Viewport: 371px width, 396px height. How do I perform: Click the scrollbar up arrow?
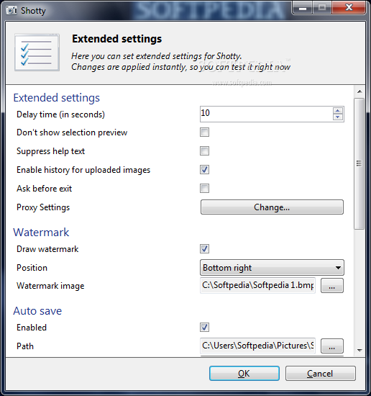pyautogui.click(x=359, y=91)
